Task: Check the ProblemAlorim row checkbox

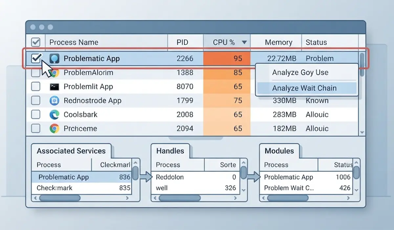Action: coord(35,73)
